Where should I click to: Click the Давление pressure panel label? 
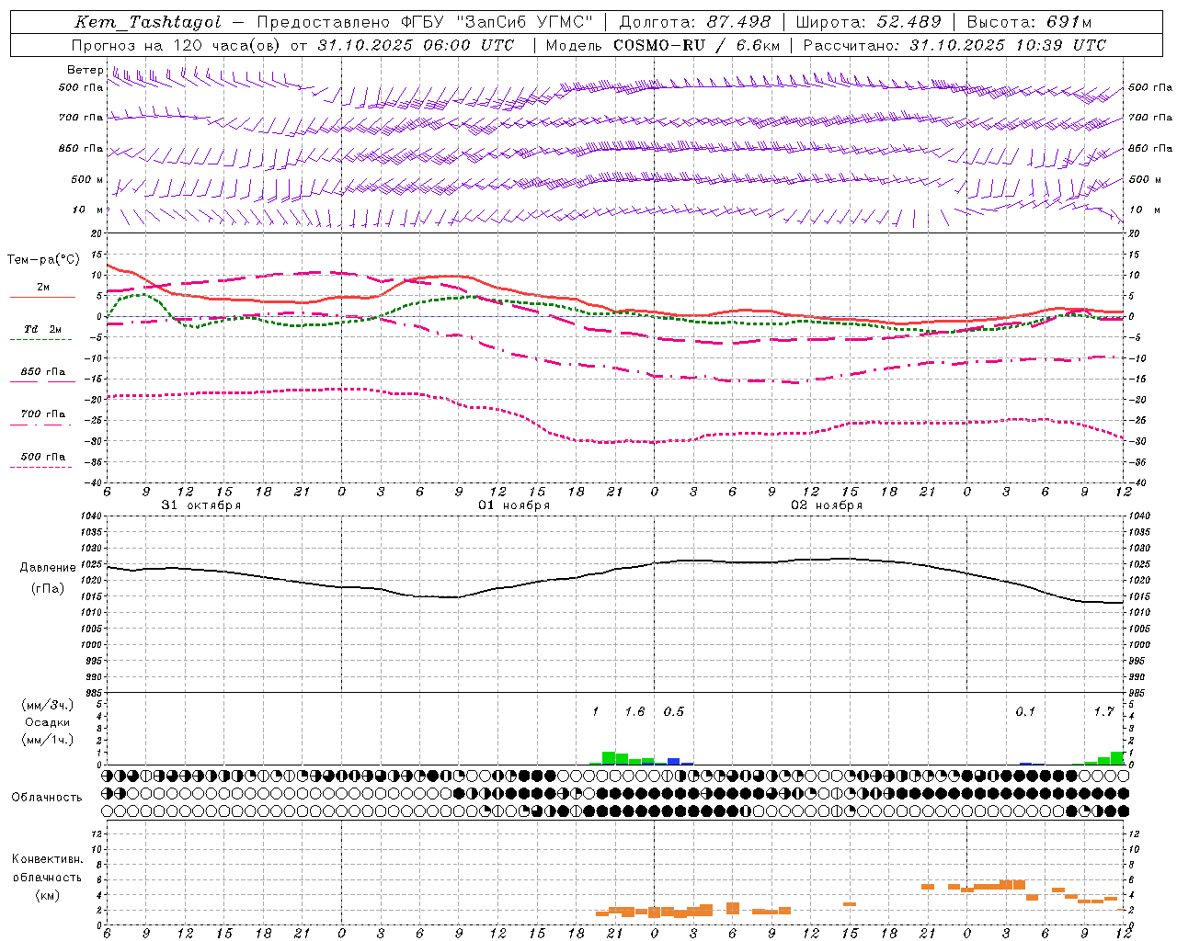tap(48, 568)
